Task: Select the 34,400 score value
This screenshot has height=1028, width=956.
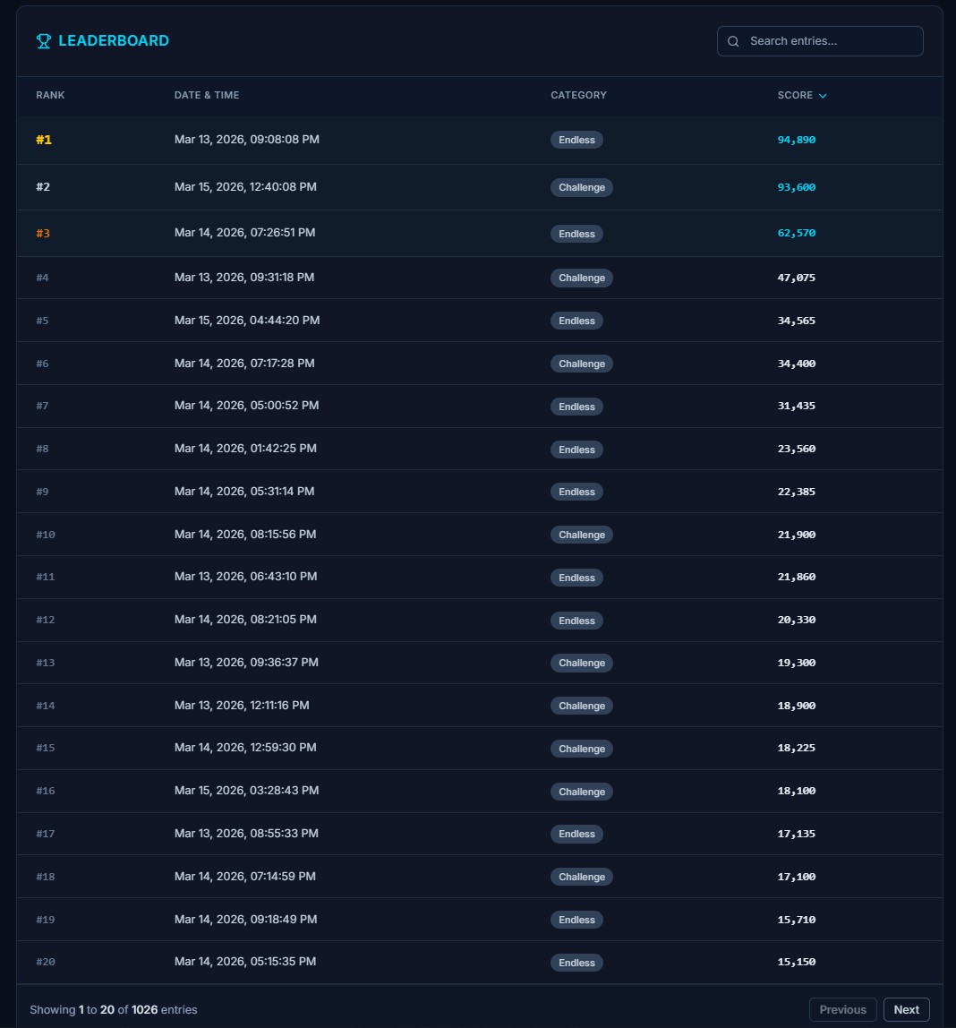Action: tap(796, 364)
